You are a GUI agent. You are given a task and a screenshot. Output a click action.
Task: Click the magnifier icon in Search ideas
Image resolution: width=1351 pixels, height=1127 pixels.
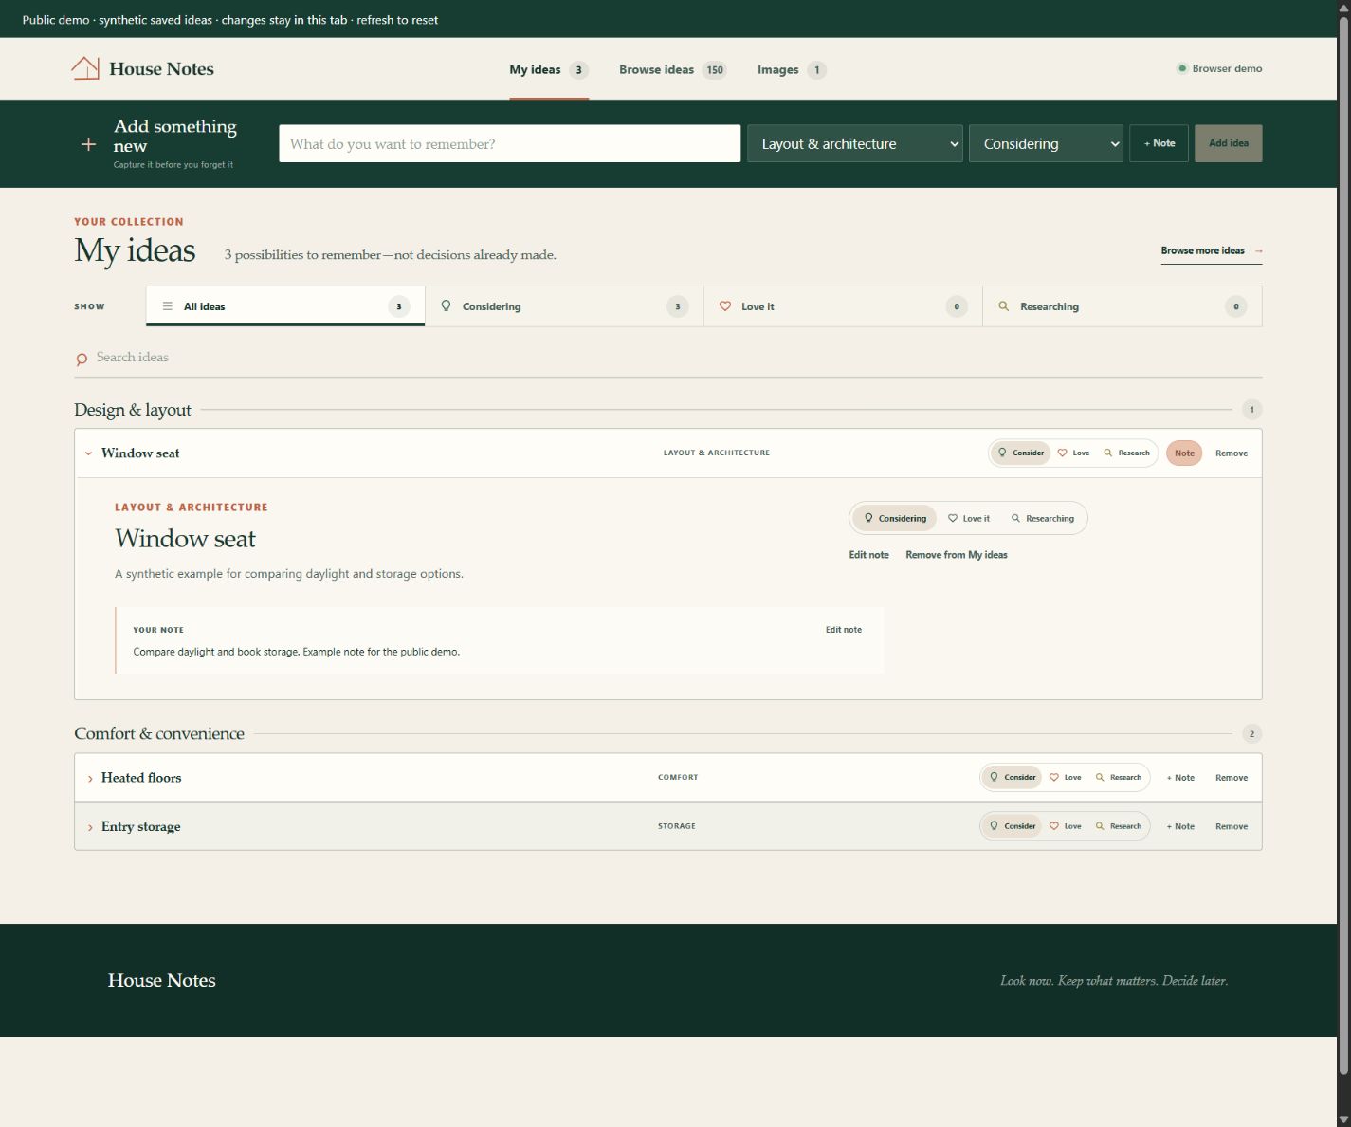82,359
